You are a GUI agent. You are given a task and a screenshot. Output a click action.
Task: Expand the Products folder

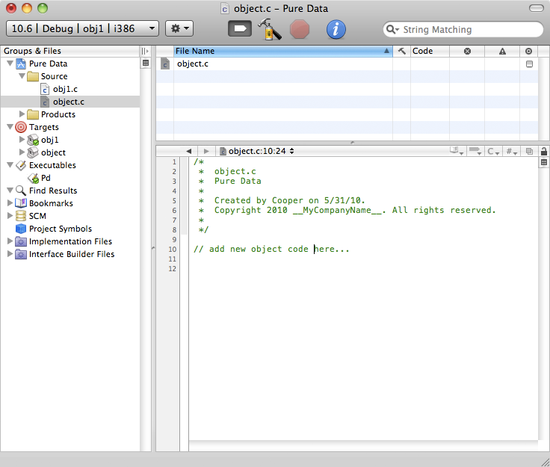click(22, 114)
